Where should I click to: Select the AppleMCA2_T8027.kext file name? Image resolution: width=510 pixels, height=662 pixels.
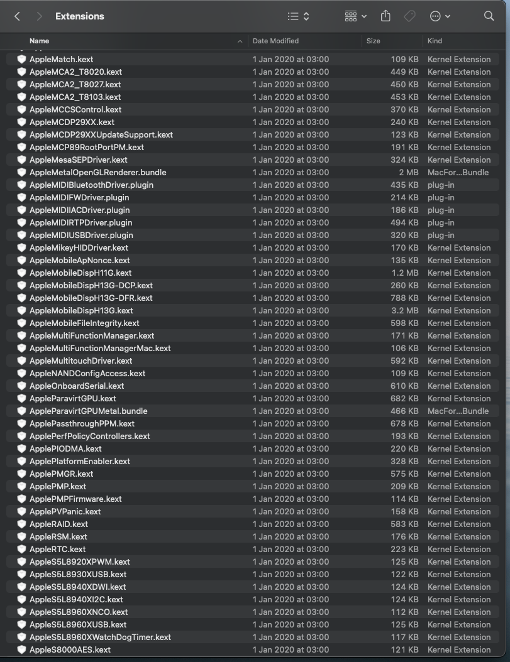tap(75, 84)
